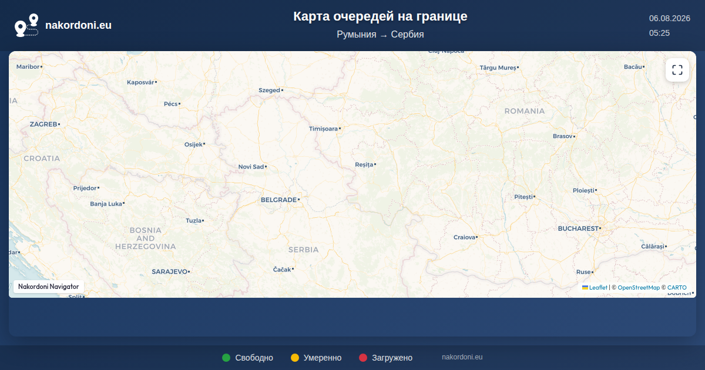Click BELGRADE on the map
705x370 pixels.
(278, 200)
